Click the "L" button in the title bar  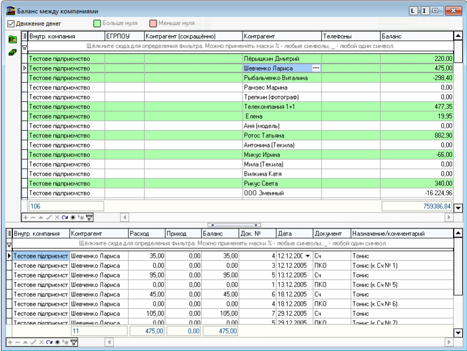click(x=413, y=11)
